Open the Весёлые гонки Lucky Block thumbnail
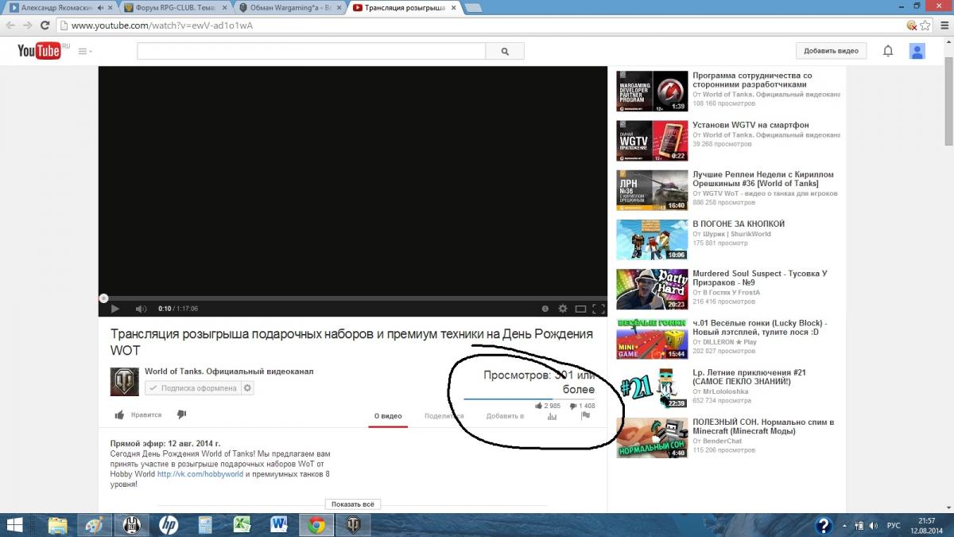954x537 pixels. pos(652,339)
